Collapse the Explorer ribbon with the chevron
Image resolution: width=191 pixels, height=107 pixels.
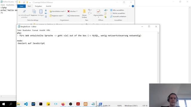tap(130, 6)
